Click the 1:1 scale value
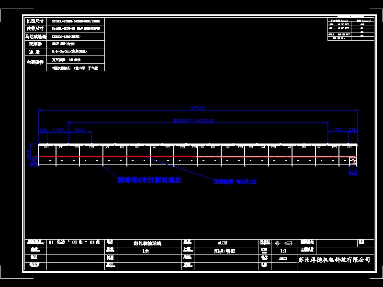The width and height of the screenshot is (383, 287). (283, 251)
